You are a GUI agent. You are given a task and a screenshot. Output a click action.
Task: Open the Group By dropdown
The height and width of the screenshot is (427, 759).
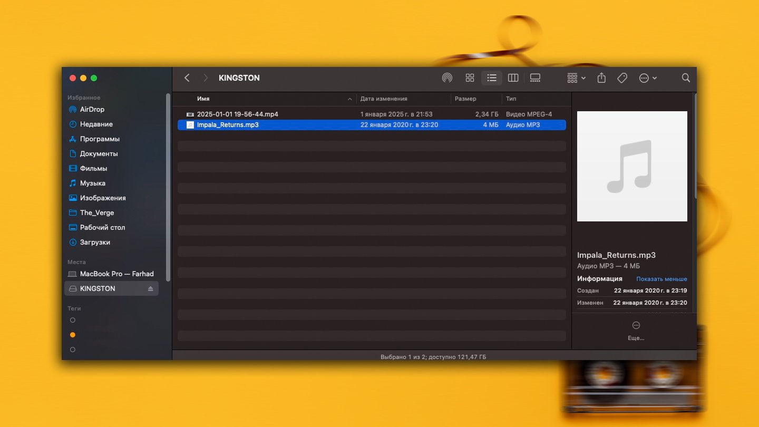(x=576, y=78)
